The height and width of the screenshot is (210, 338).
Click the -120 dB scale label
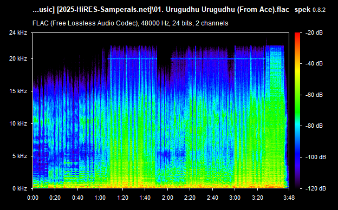(316, 188)
